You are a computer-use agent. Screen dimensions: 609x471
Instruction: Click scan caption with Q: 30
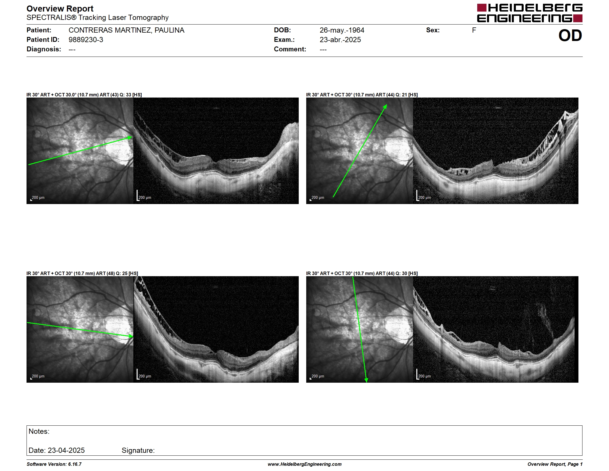pyautogui.click(x=362, y=273)
